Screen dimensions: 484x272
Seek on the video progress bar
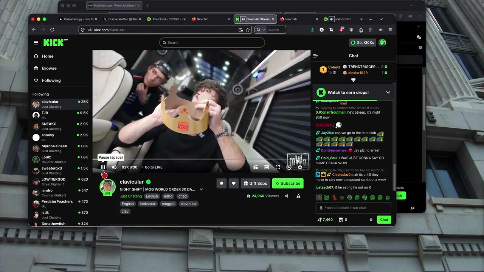pos(201,159)
